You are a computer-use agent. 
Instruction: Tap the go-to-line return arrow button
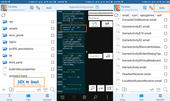[108, 56]
